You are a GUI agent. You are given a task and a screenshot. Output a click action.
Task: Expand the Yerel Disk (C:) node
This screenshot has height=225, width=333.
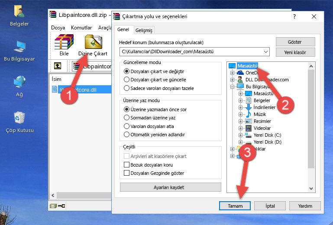pyautogui.click(x=240, y=135)
